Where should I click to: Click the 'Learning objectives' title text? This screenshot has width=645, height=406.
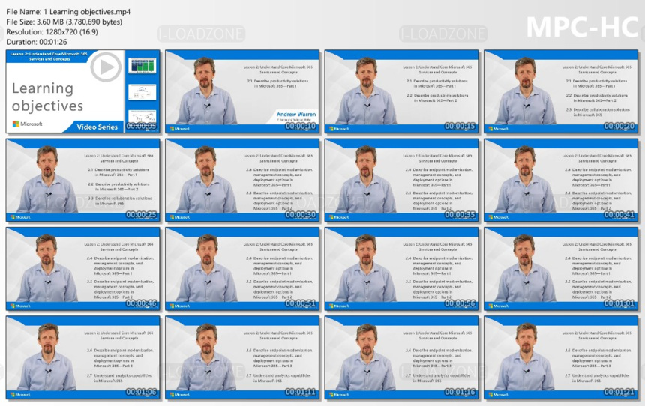coord(48,97)
